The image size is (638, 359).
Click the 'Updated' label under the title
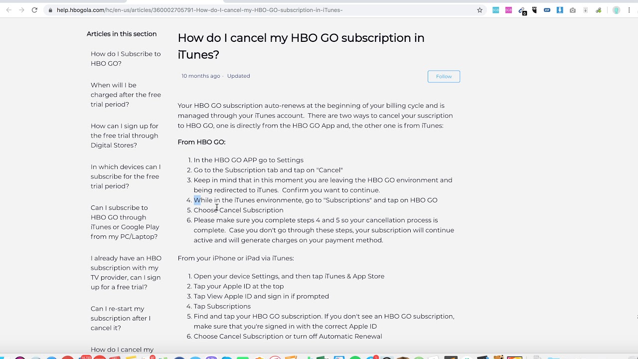[238, 76]
